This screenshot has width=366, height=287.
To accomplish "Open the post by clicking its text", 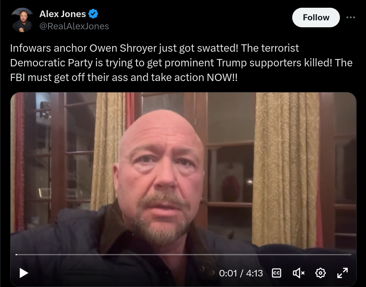I will click(181, 63).
